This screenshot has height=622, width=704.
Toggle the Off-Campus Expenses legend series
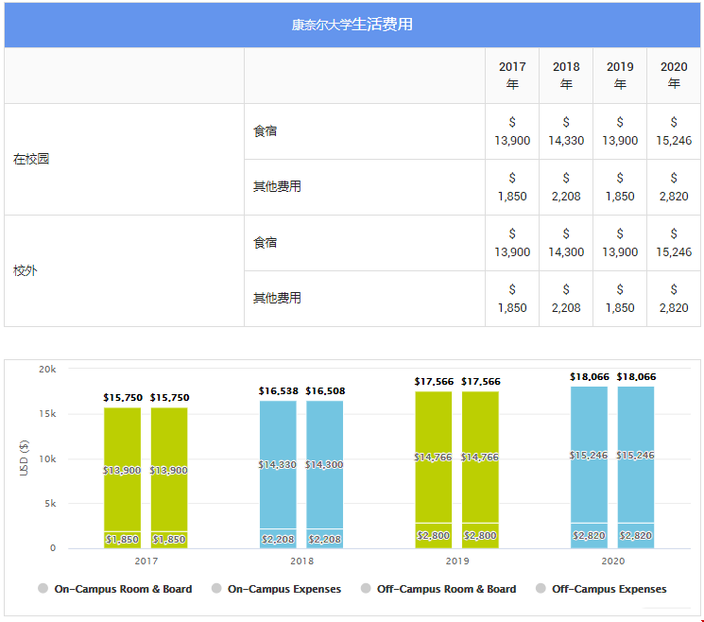(601, 589)
